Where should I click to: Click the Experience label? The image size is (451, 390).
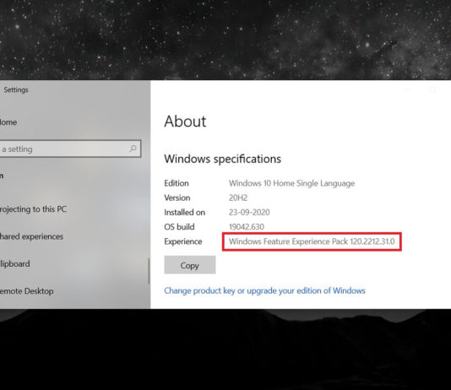tap(183, 241)
